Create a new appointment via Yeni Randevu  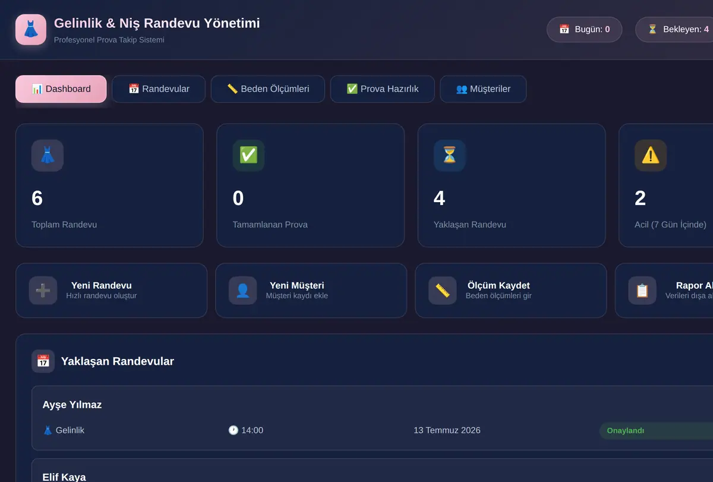[111, 291]
